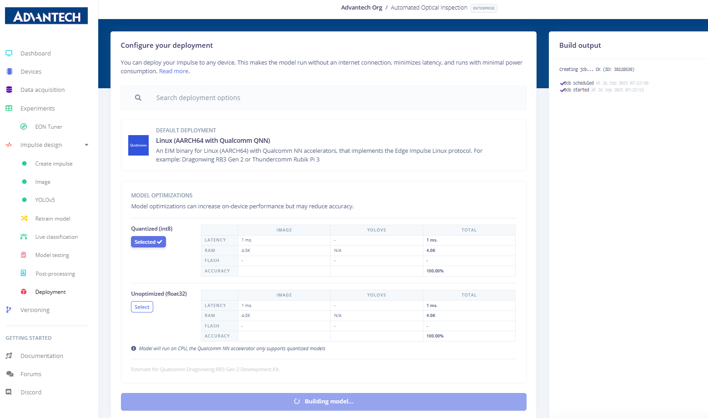The width and height of the screenshot is (708, 418).
Task: Click the Forums chat icon
Action: coord(10,374)
